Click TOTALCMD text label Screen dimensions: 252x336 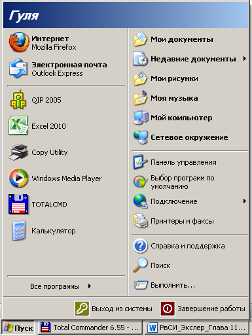(49, 205)
